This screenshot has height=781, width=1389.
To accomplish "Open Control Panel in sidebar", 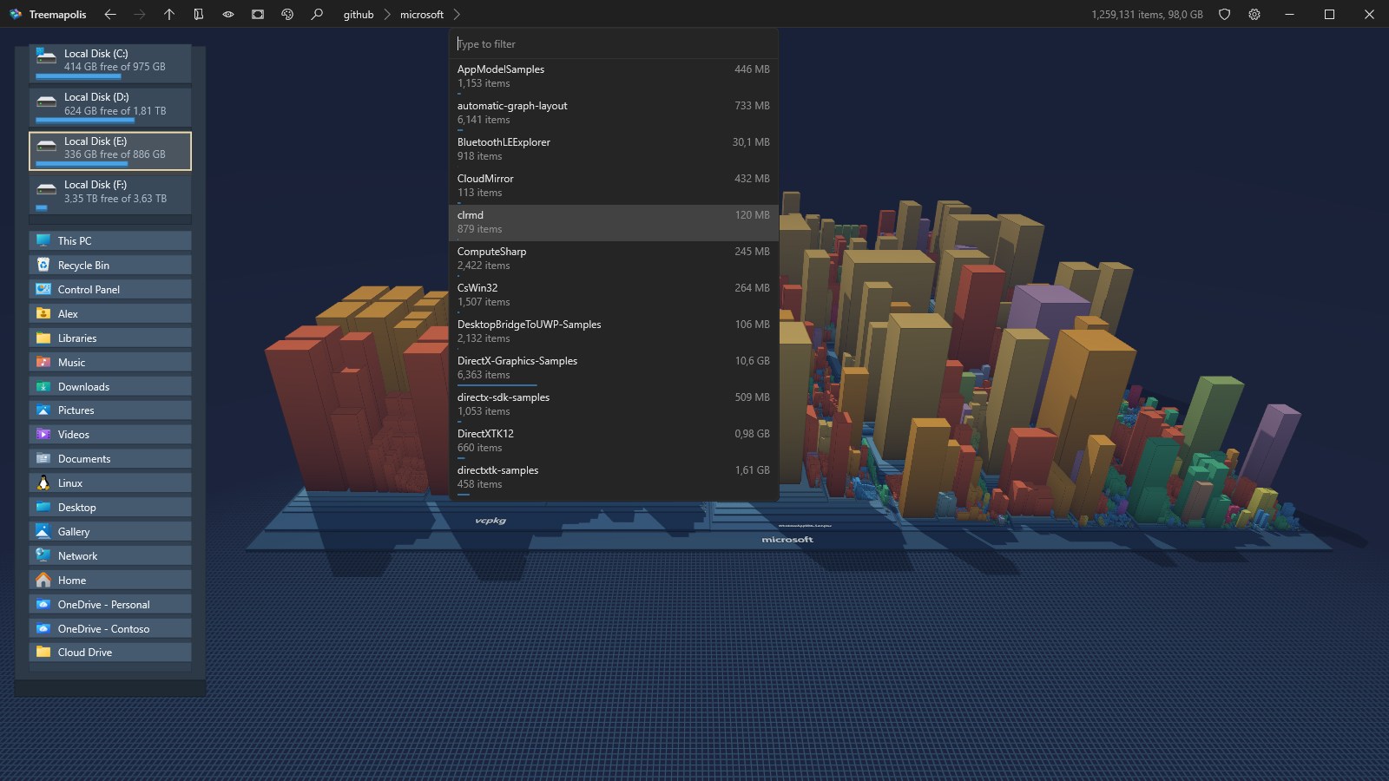I will point(110,289).
